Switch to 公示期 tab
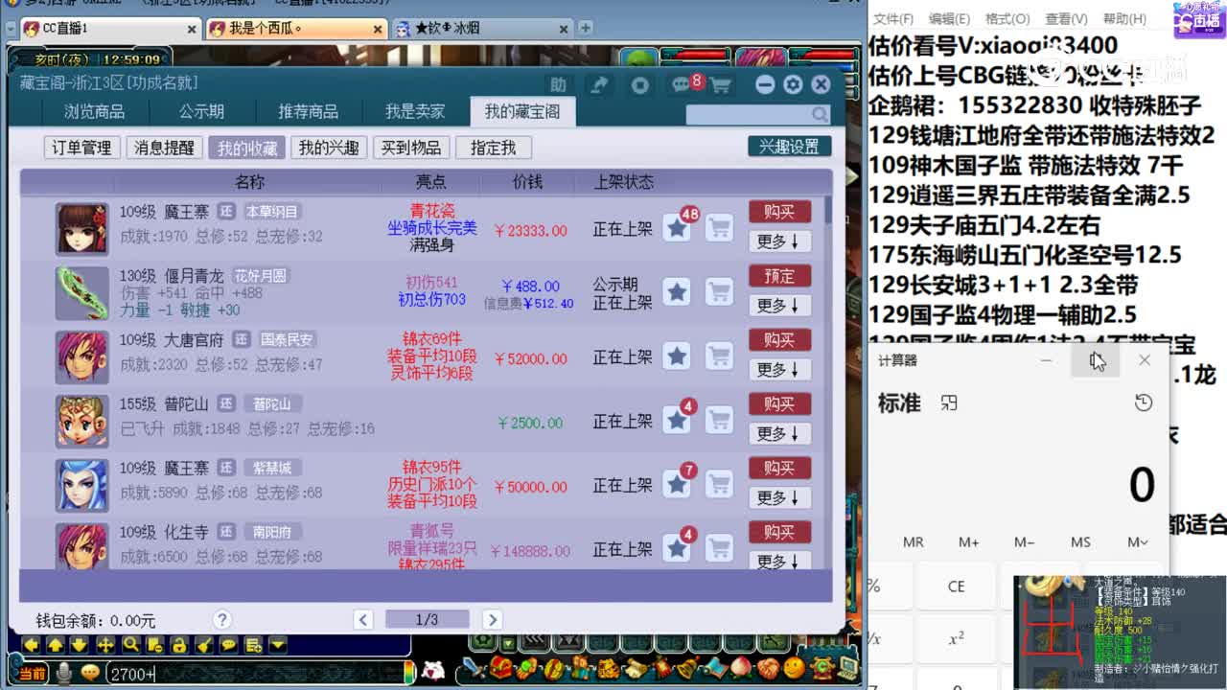 point(201,112)
